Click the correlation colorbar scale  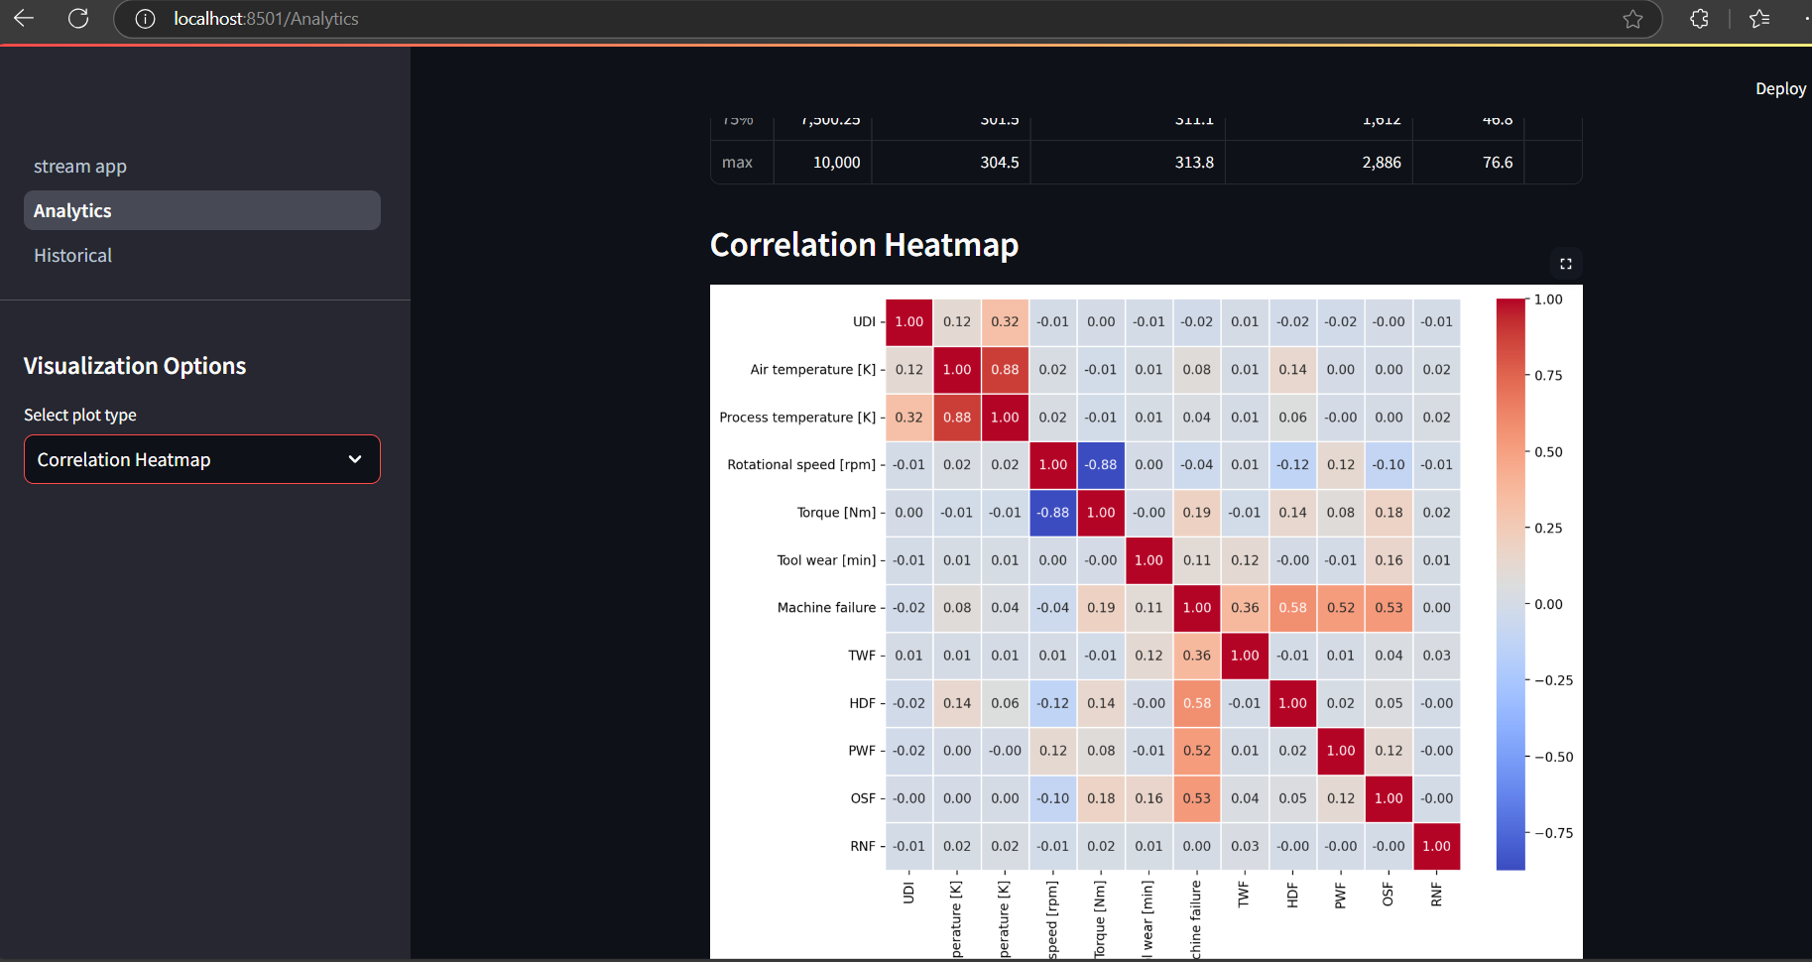(x=1510, y=584)
